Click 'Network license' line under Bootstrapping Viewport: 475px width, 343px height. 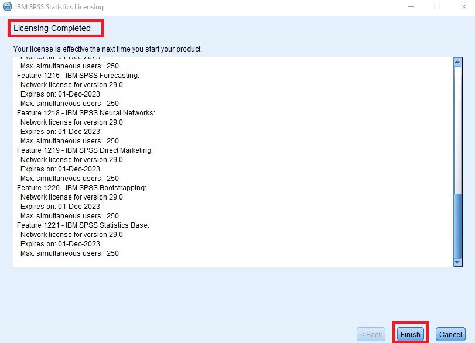(71, 197)
